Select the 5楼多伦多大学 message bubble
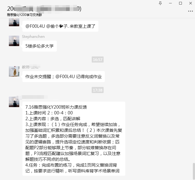This screenshot has width=195, height=180. (x=39, y=46)
